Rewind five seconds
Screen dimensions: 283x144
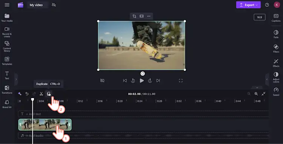pyautogui.click(x=133, y=81)
